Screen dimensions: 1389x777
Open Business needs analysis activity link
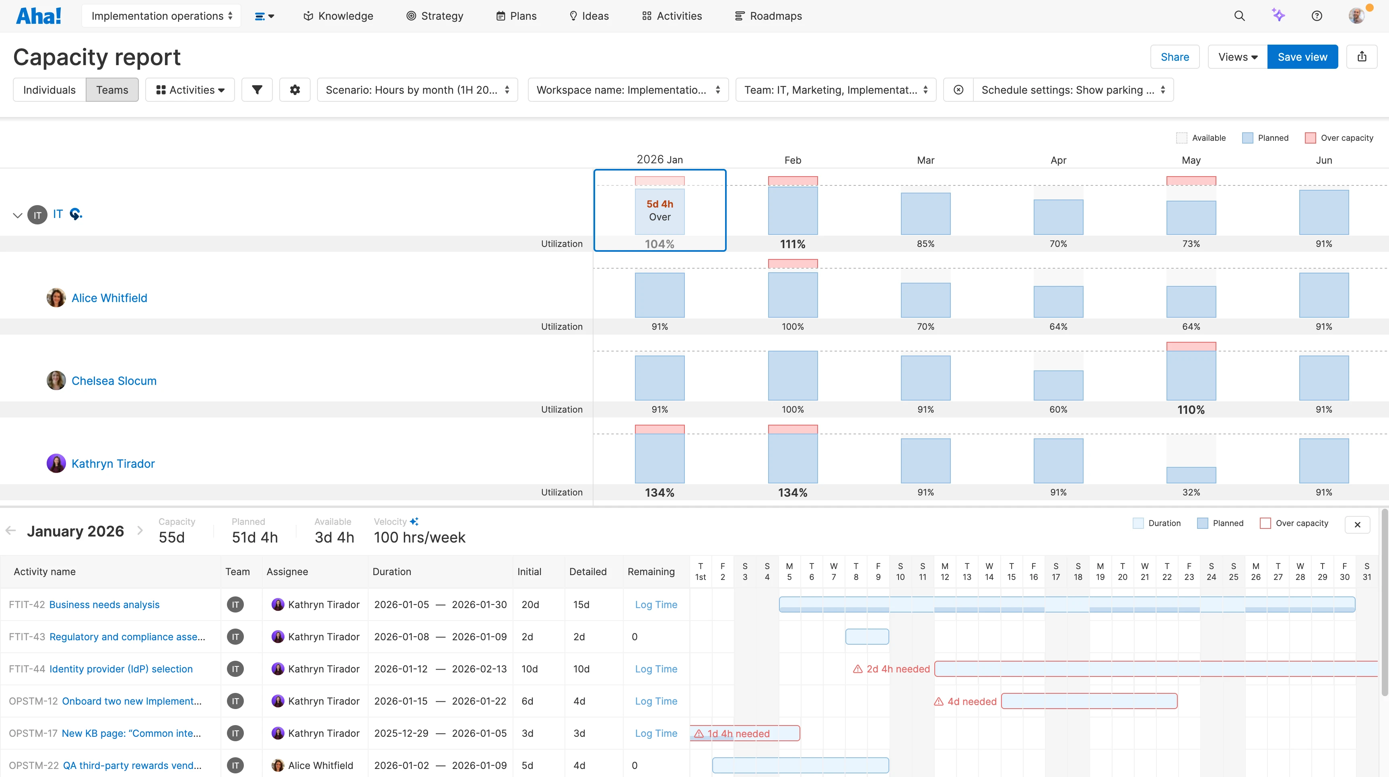pyautogui.click(x=104, y=604)
